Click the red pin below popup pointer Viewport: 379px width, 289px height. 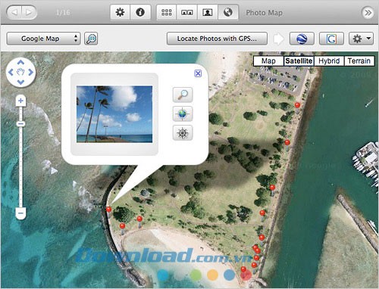coord(109,210)
